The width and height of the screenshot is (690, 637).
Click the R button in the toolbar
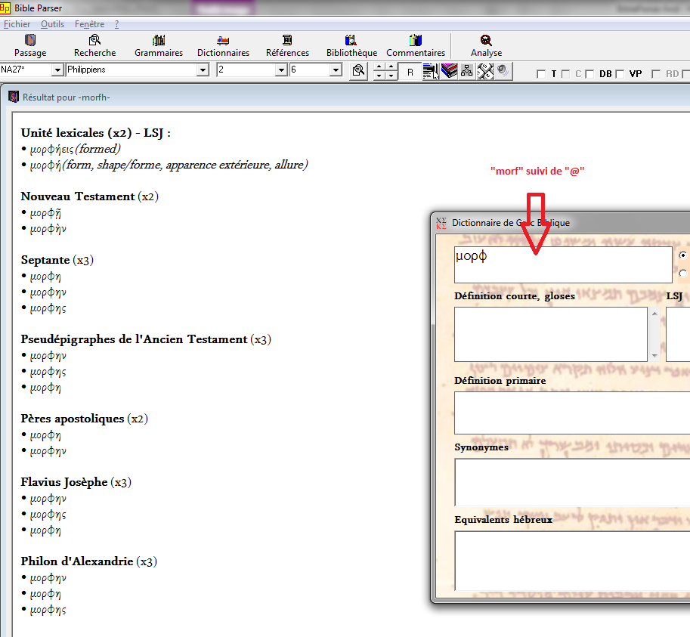pos(410,72)
